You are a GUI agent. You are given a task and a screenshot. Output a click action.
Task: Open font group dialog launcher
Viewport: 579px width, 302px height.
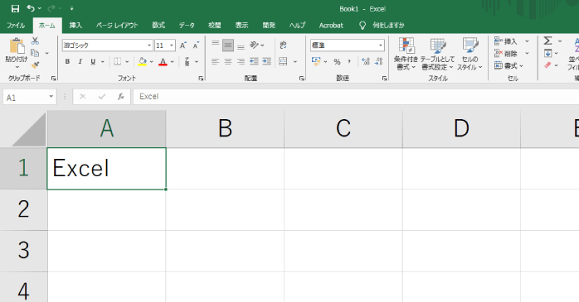[x=201, y=79]
